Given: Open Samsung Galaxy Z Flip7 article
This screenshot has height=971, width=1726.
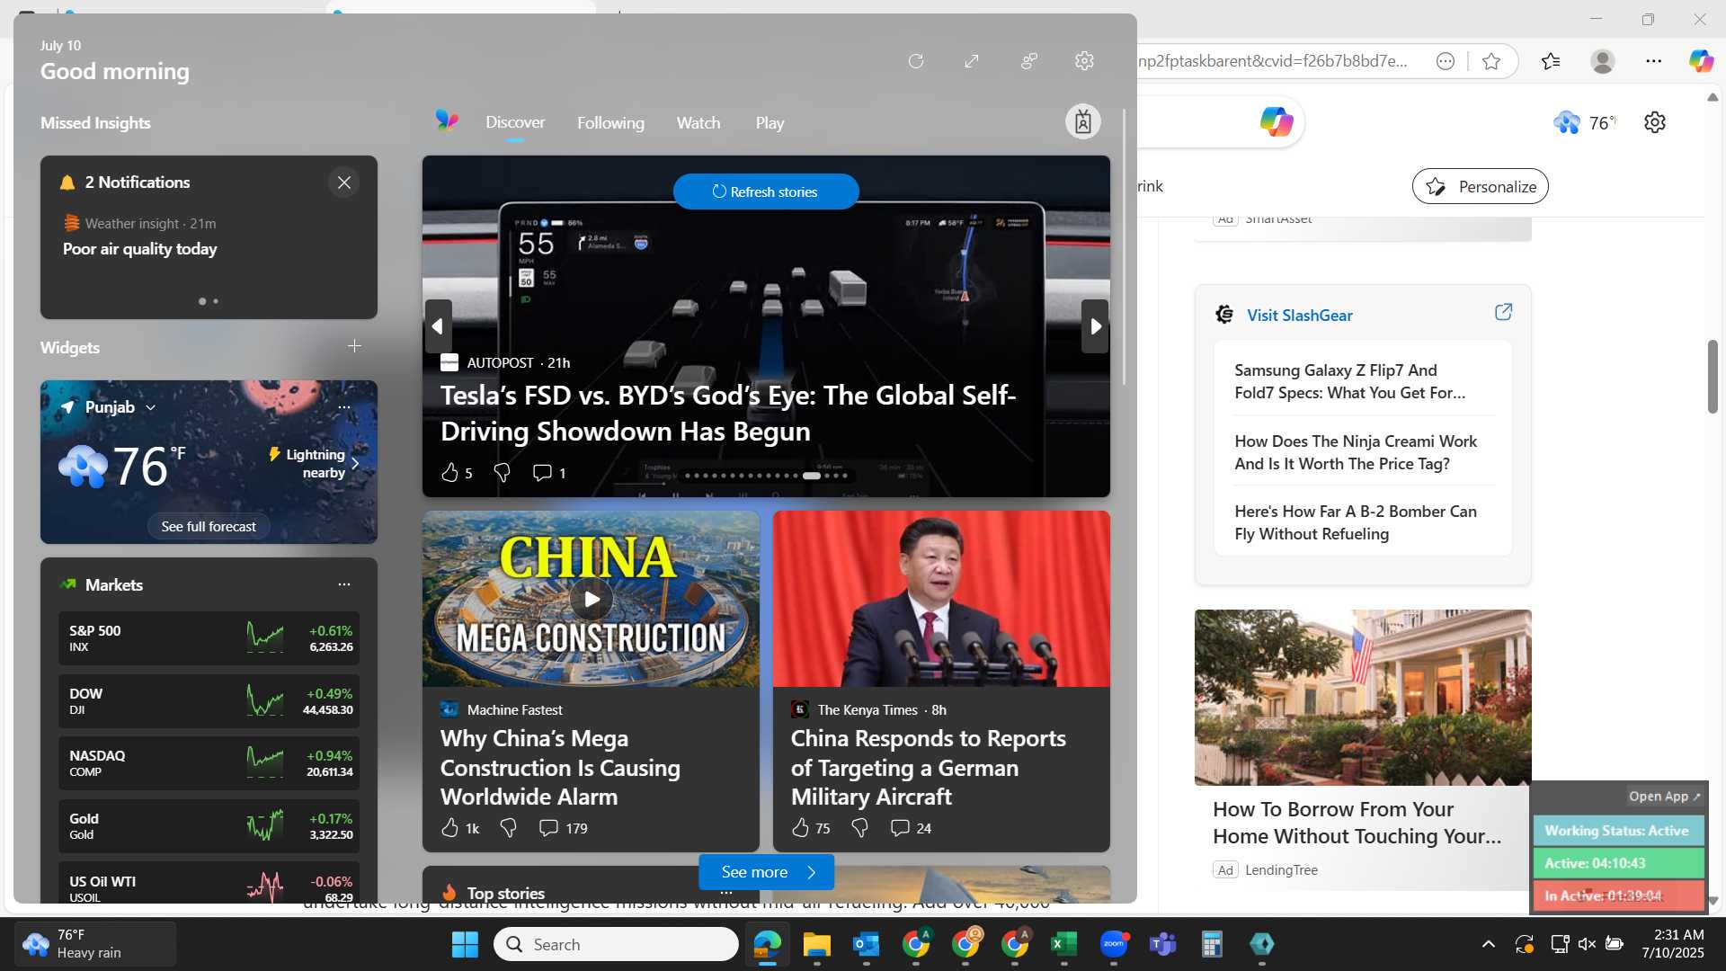Looking at the screenshot, I should pyautogui.click(x=1349, y=381).
